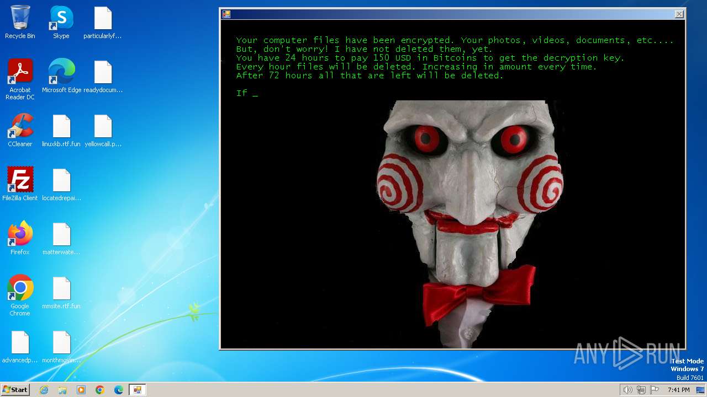Select the yellowcall.p... file icon

[x=103, y=130]
